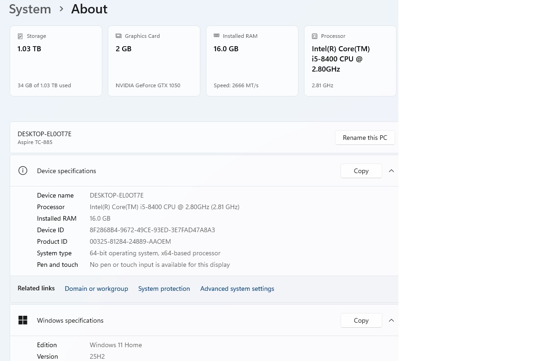Click the Device specifications info icon
Screen dimensions: 533x361
(23, 171)
